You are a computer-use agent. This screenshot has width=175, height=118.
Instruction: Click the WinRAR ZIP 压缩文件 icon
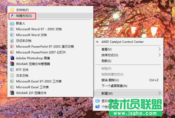tap(12, 93)
